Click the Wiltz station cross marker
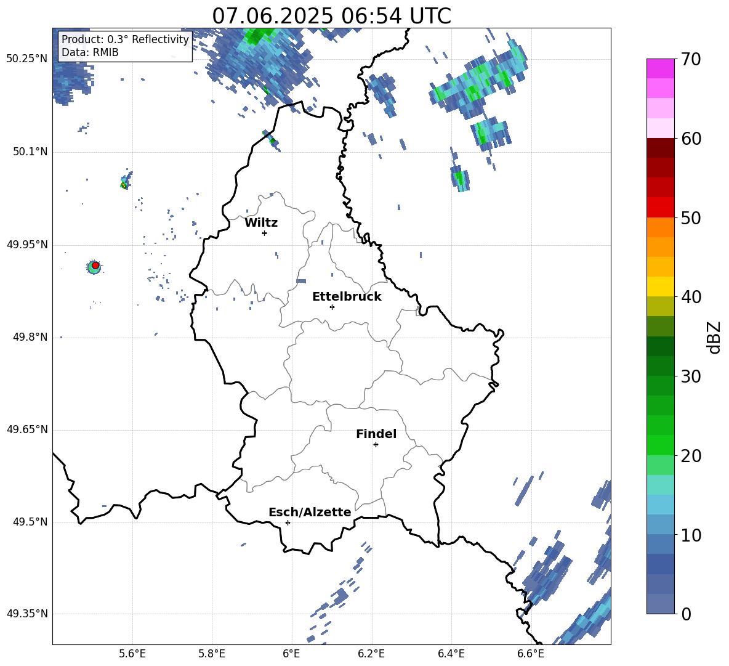Image resolution: width=729 pixels, height=666 pixels. (x=265, y=233)
